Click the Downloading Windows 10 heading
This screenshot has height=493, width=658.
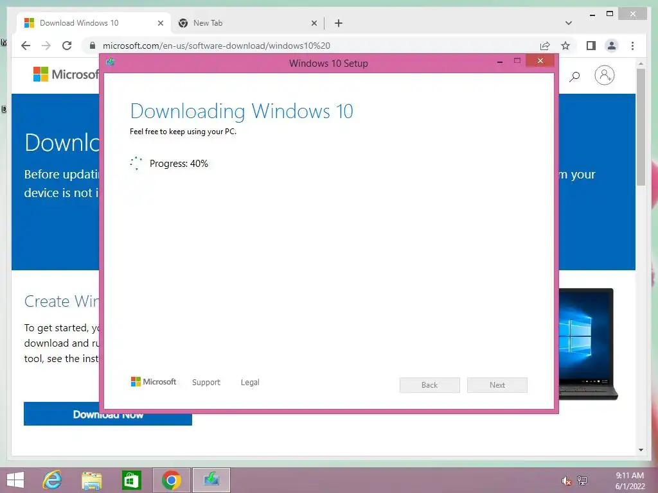point(242,111)
